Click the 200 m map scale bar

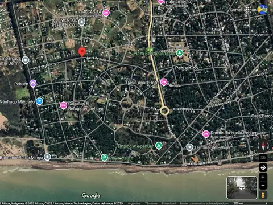(250, 203)
